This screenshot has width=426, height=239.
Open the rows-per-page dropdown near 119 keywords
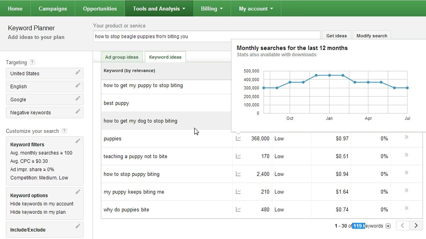pyautogui.click(x=388, y=226)
